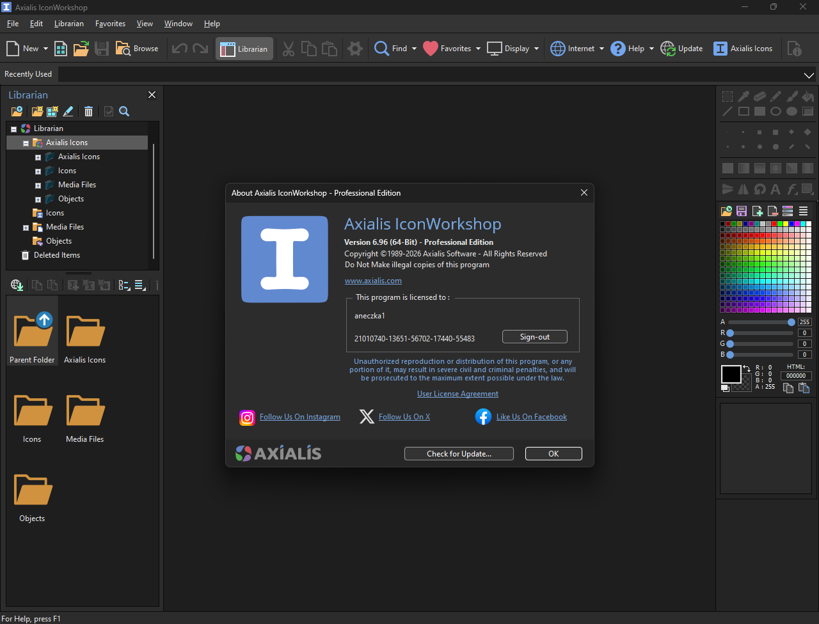Click the black foreground color swatch
Image resolution: width=819 pixels, height=624 pixels.
[731, 375]
